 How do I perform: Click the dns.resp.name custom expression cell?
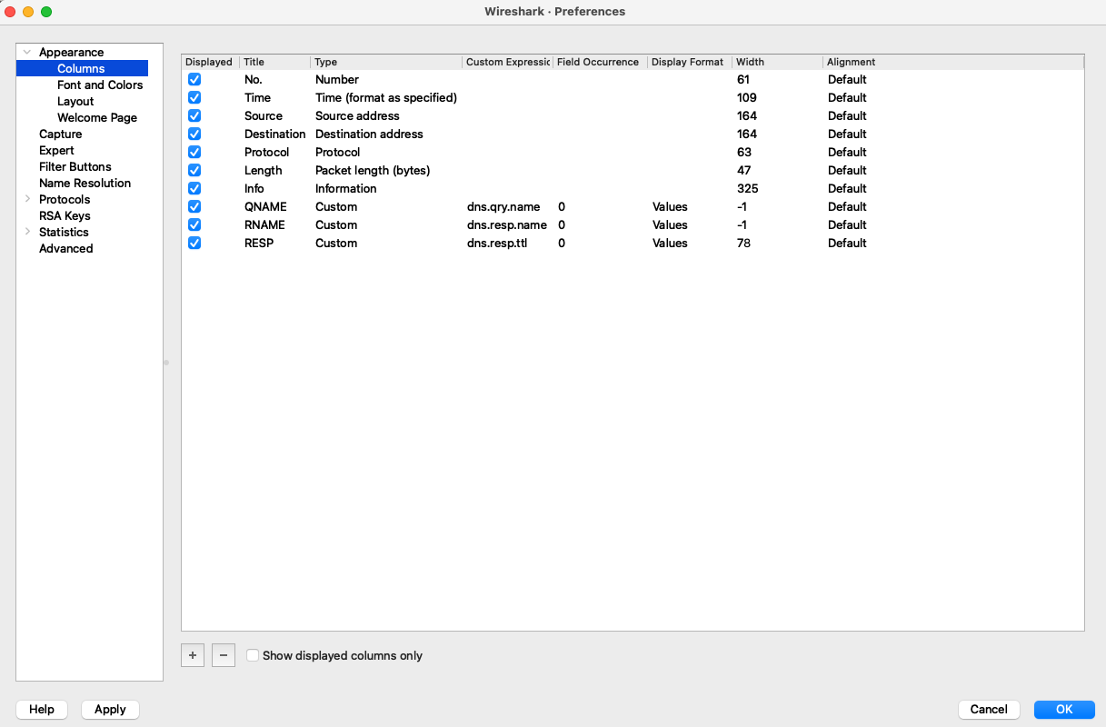[507, 224]
